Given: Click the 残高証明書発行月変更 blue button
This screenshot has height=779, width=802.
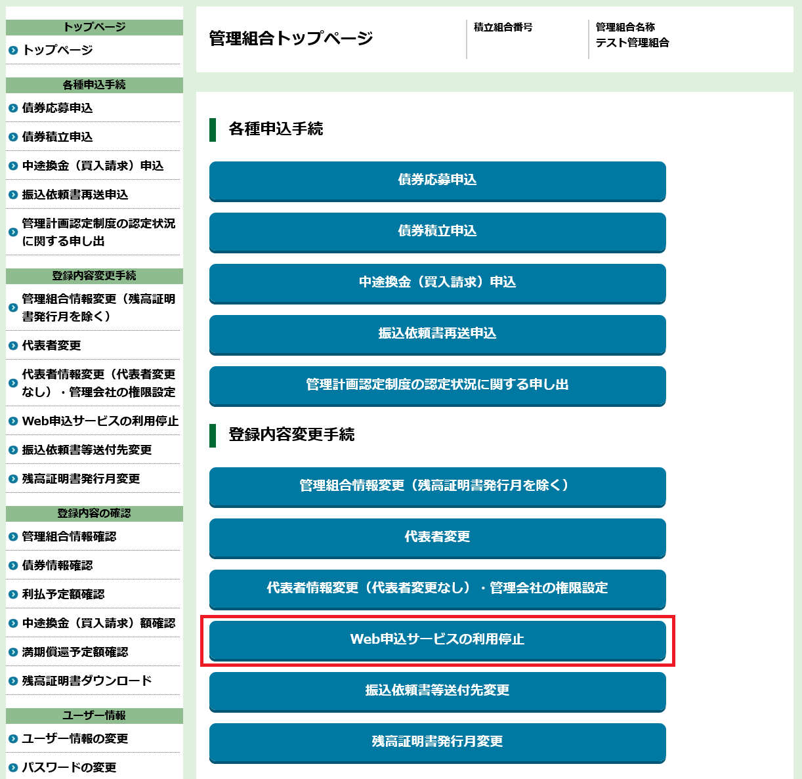Looking at the screenshot, I should 438,743.
